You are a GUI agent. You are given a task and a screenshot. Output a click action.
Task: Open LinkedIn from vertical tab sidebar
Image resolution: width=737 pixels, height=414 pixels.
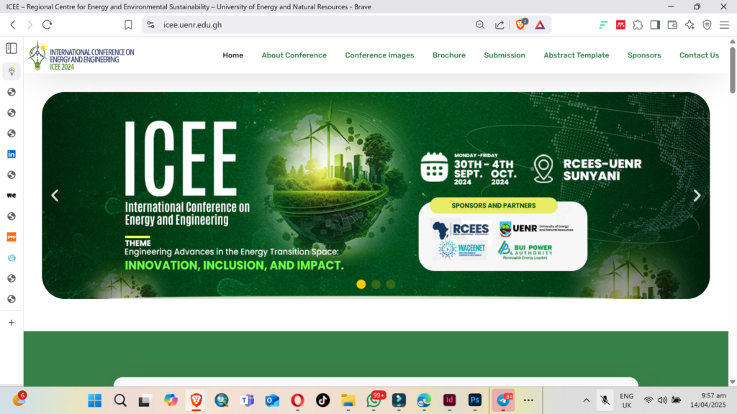(12, 154)
